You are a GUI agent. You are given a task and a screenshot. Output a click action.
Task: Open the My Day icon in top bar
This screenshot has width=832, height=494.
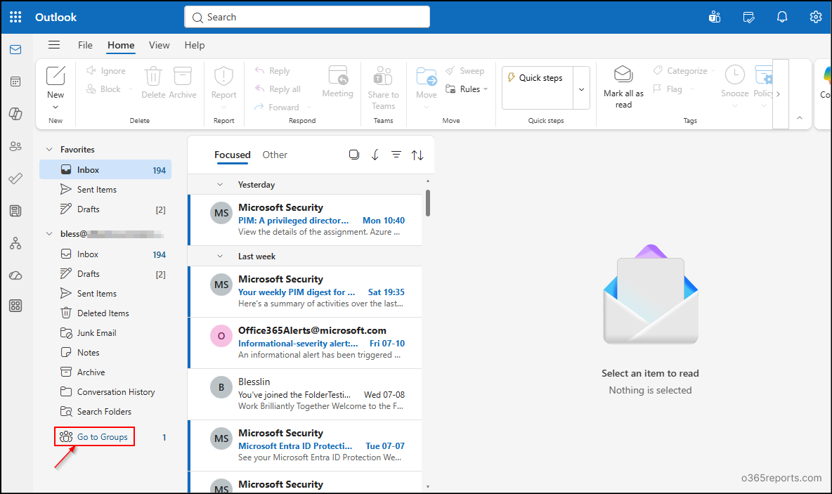[x=748, y=17]
